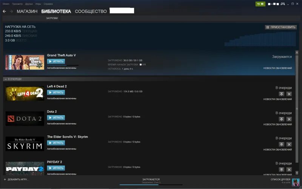Click 'The Elder Scrolls V: Skyrim' title

point(68,137)
